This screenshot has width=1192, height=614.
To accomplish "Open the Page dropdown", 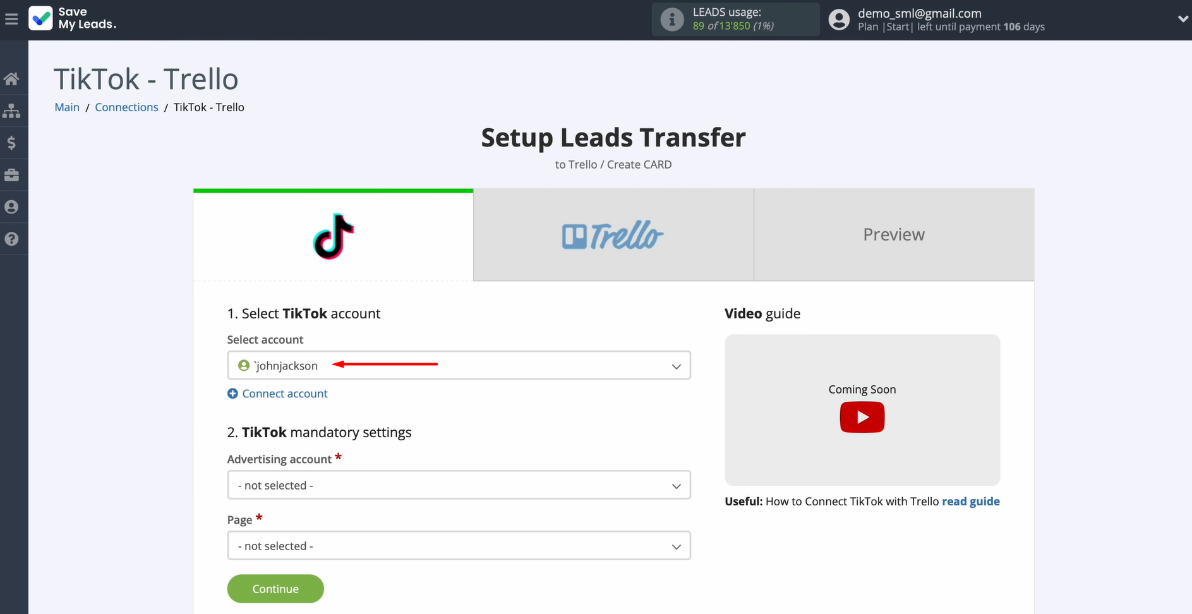I will tap(459, 546).
